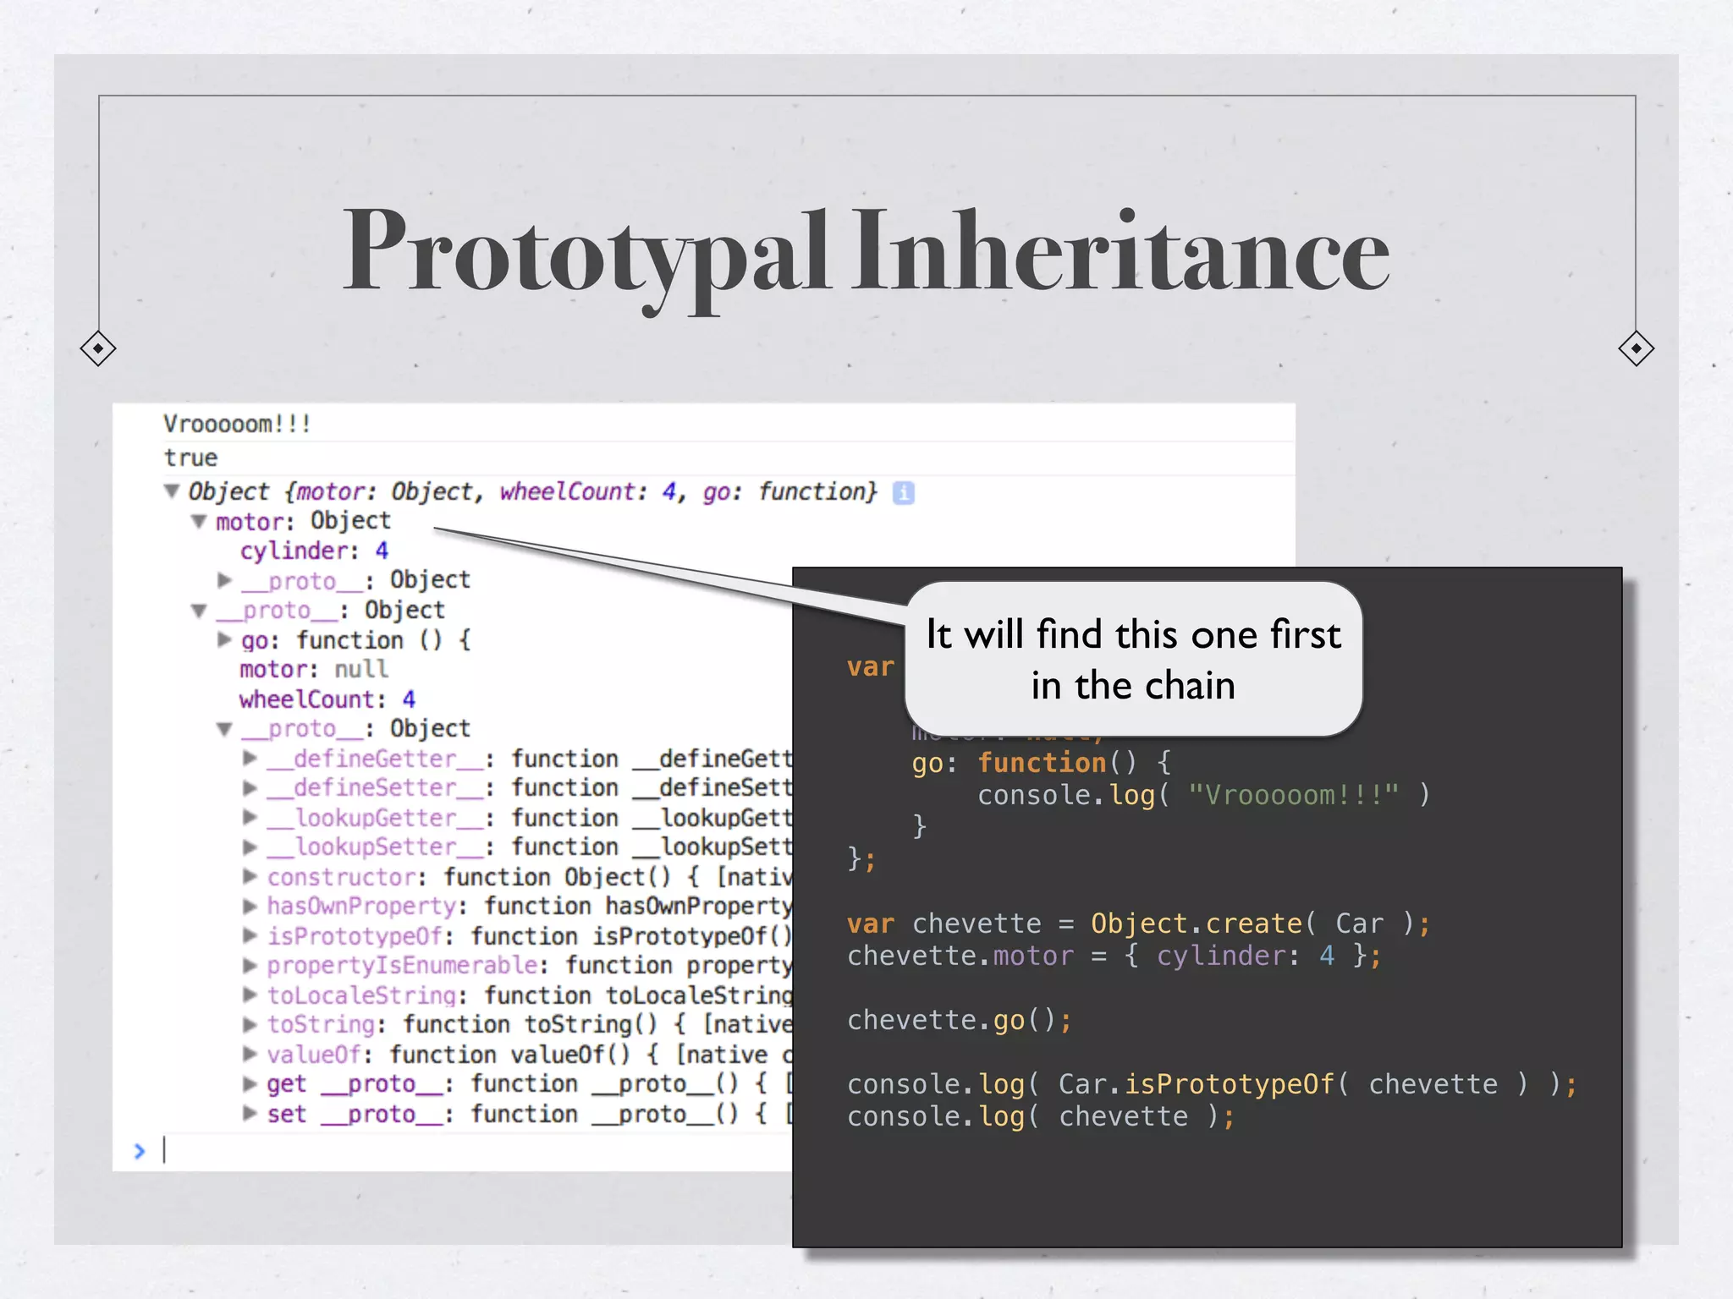Expand the hasOwnProperty function row

pos(250,906)
